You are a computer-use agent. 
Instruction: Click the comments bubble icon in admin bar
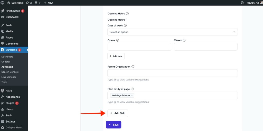point(36,3)
